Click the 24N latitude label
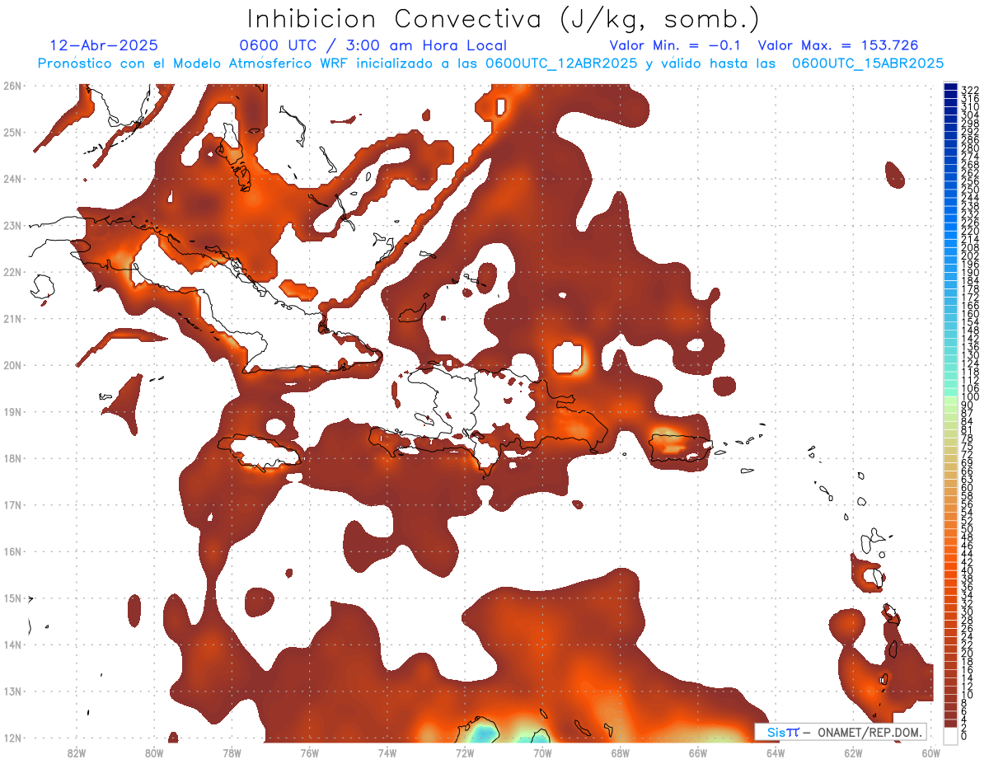989x764 pixels. coord(13,179)
